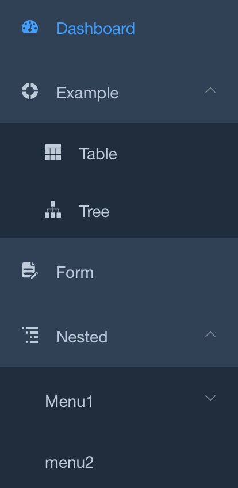This screenshot has width=238, height=488.
Task: Click the word Table beside grid icon
Action: 98,154
